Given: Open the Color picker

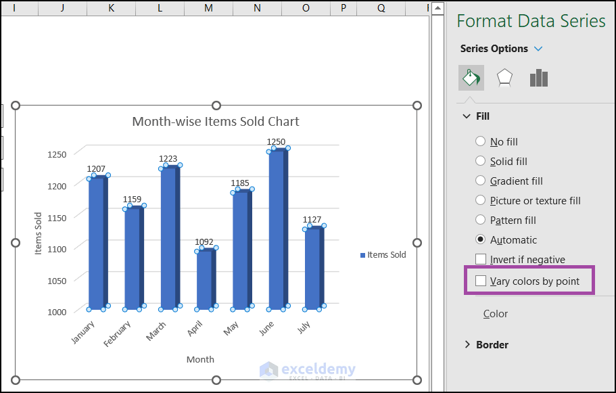Looking at the screenshot, I should click(x=496, y=313).
